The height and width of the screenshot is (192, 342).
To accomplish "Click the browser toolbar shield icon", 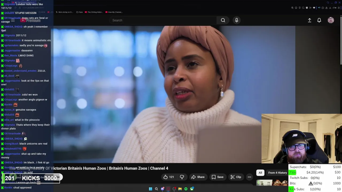I will [307, 8].
